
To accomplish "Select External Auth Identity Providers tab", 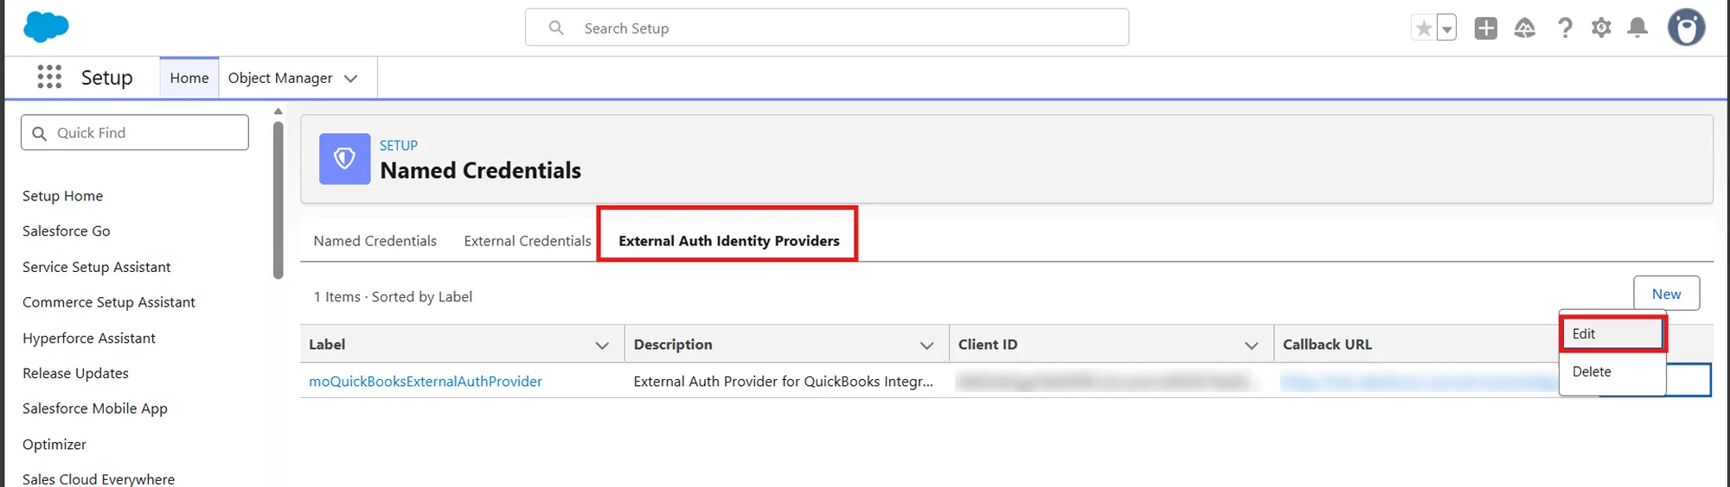I will 728,241.
